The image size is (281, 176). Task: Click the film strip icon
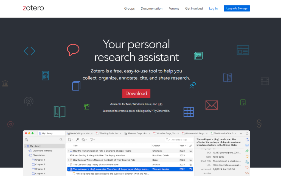(x=265, y=81)
